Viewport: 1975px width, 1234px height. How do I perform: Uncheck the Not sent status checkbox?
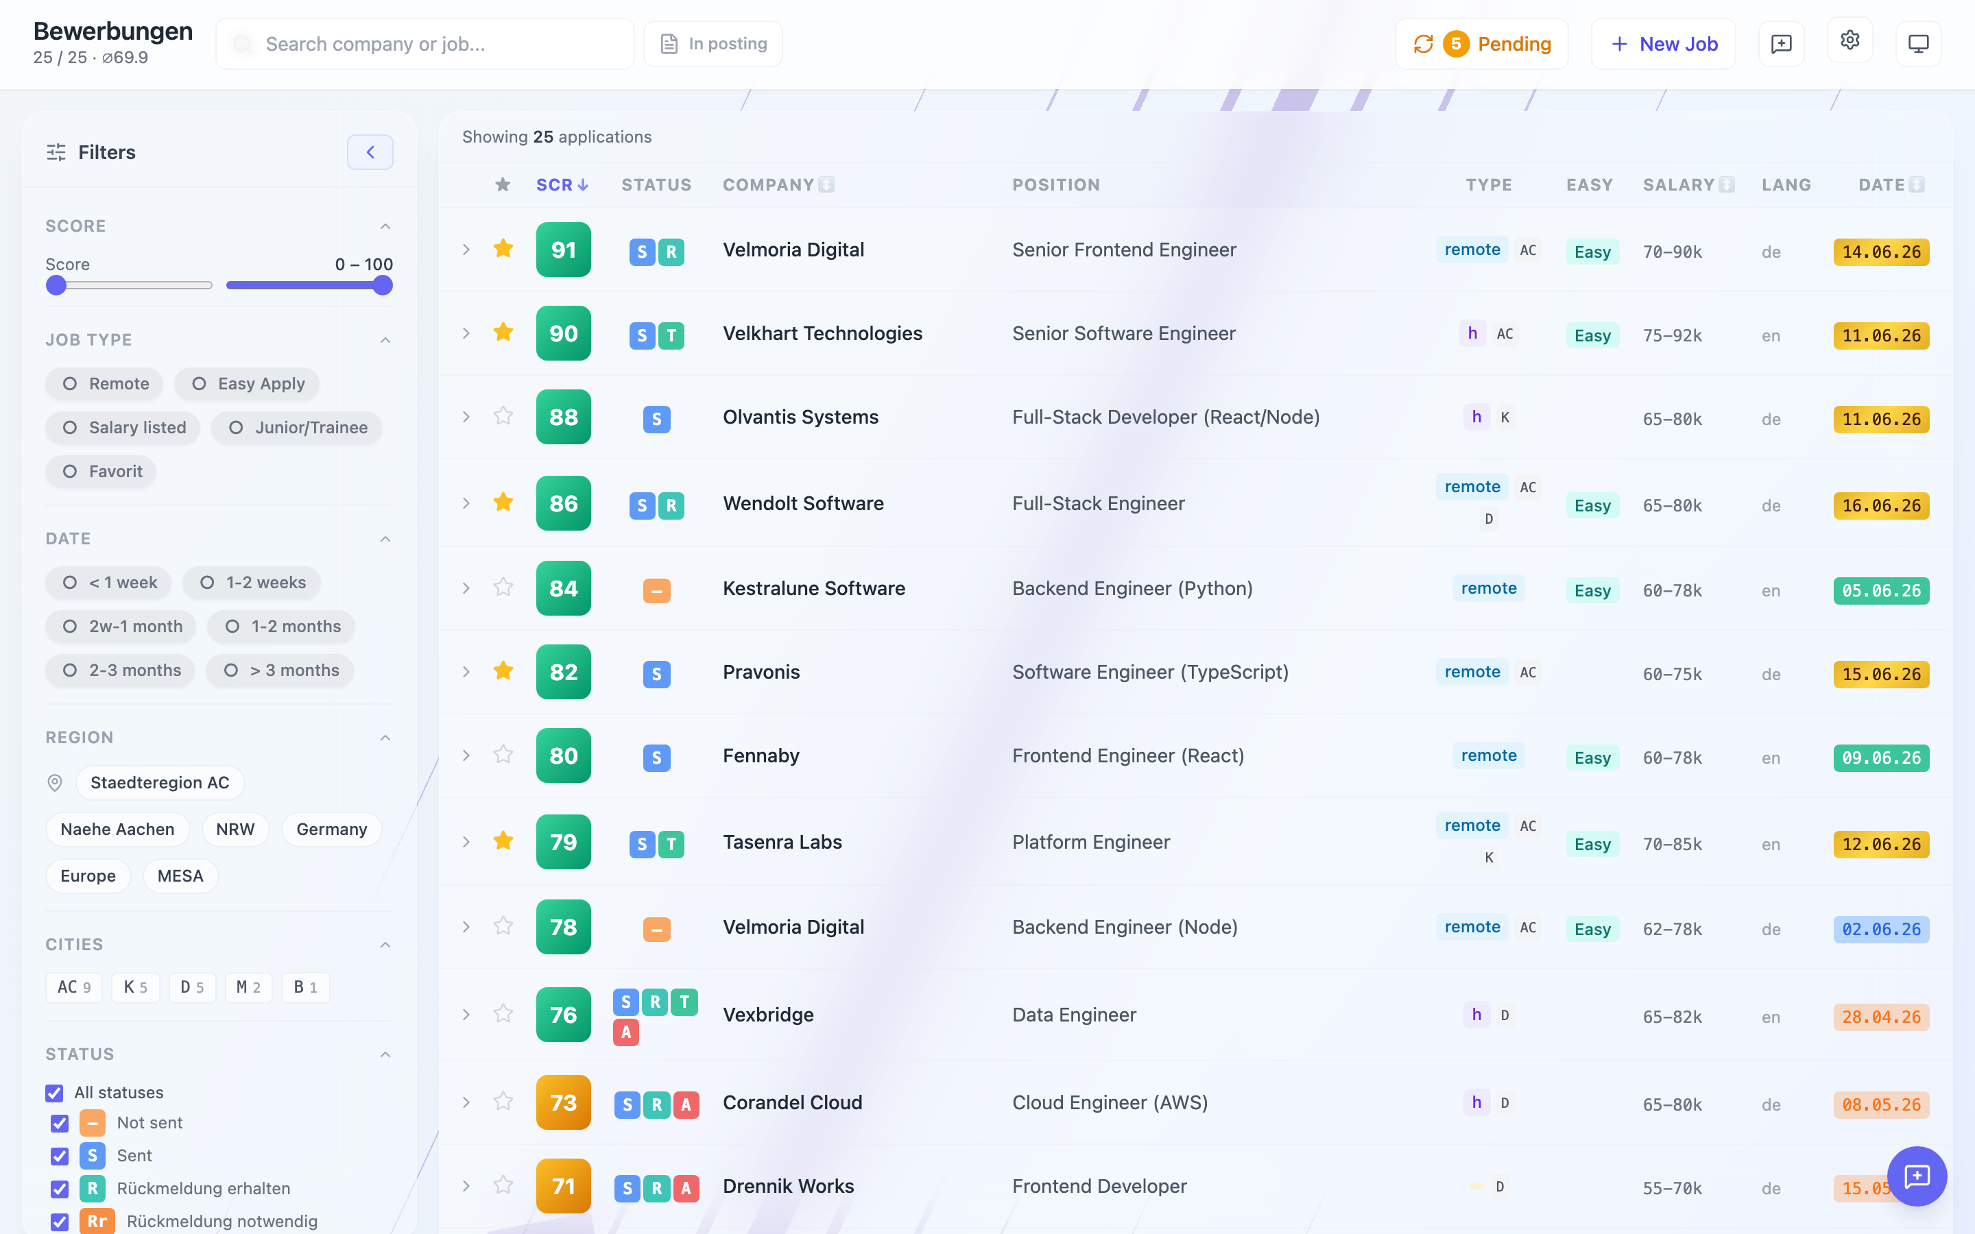pos(60,1124)
